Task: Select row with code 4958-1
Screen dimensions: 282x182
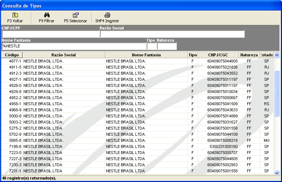Action: click(x=137, y=104)
